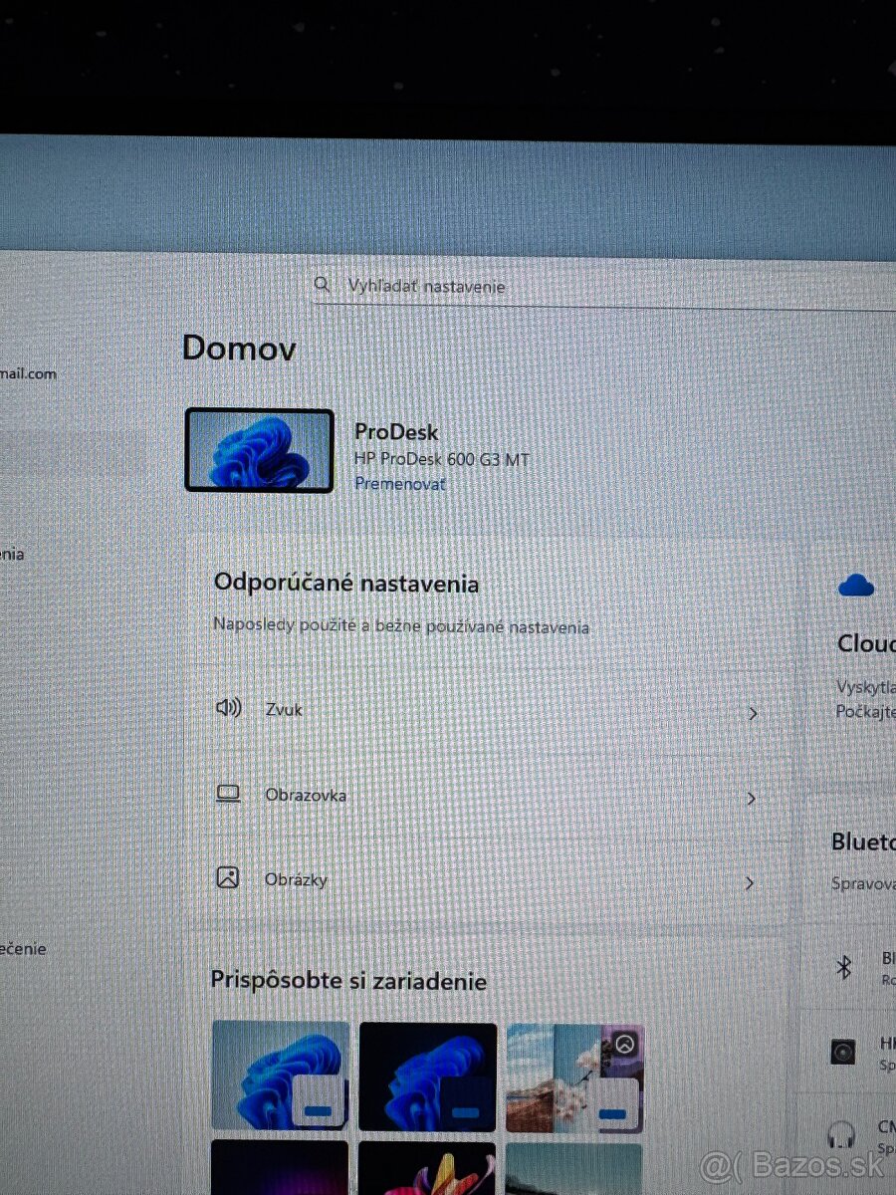The image size is (896, 1195).
Task: Click the Premenovať link under ProDesk
Action: [x=400, y=484]
